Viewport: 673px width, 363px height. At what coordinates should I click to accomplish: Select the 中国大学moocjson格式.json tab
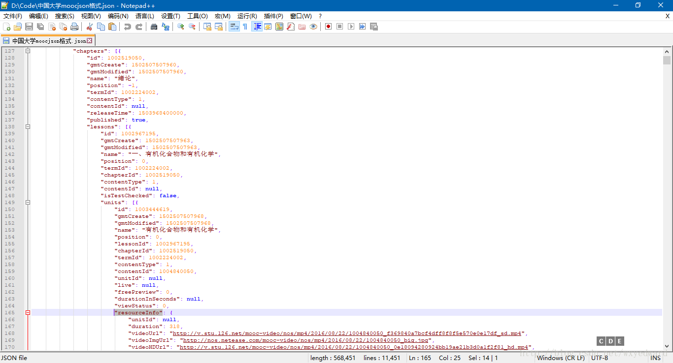pos(48,41)
